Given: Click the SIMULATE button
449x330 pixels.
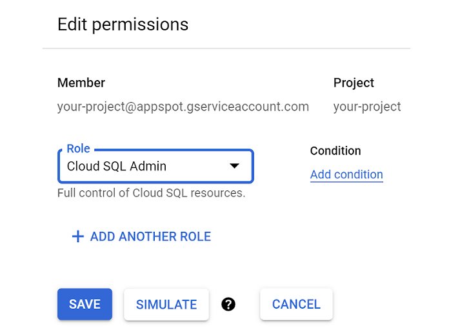Looking at the screenshot, I should (x=166, y=304).
